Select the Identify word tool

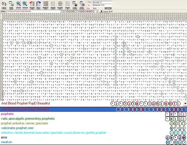(x=53, y=5)
